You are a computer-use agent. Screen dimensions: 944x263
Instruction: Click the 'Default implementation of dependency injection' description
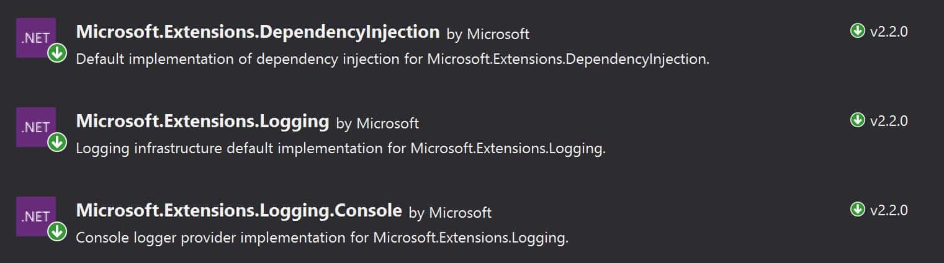pyautogui.click(x=392, y=60)
